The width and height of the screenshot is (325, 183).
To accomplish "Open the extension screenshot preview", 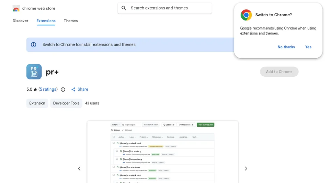I will [x=162, y=152].
